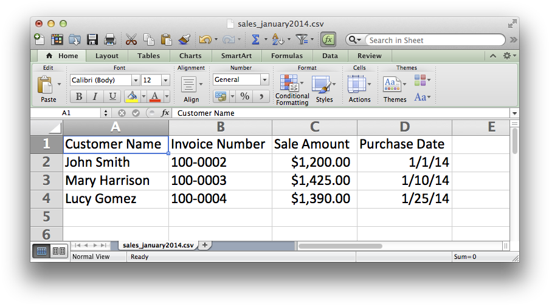Open the Charts tab
The width and height of the screenshot is (549, 305).
190,56
